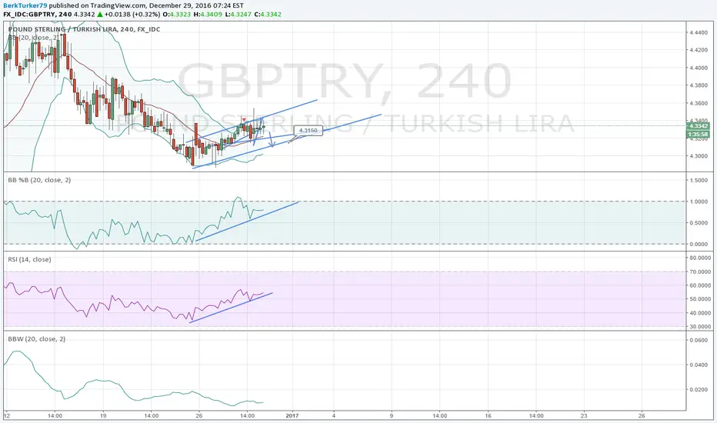The width and height of the screenshot is (717, 423).
Task: Click the +0.0138 (+0.32%) change value
Action: click(132, 14)
